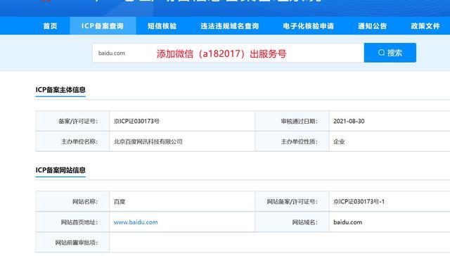Click the 主办单位性质 label cell
This screenshot has height=256, width=450.
coord(292,141)
